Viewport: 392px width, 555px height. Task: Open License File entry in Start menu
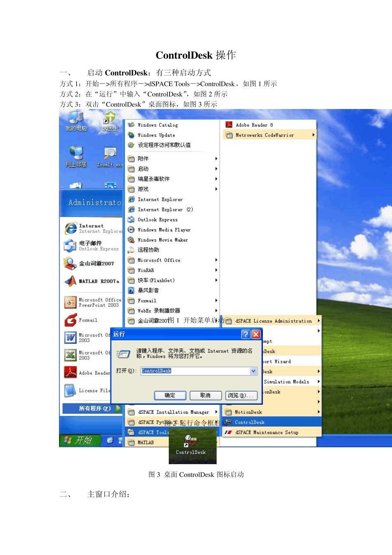click(x=87, y=390)
